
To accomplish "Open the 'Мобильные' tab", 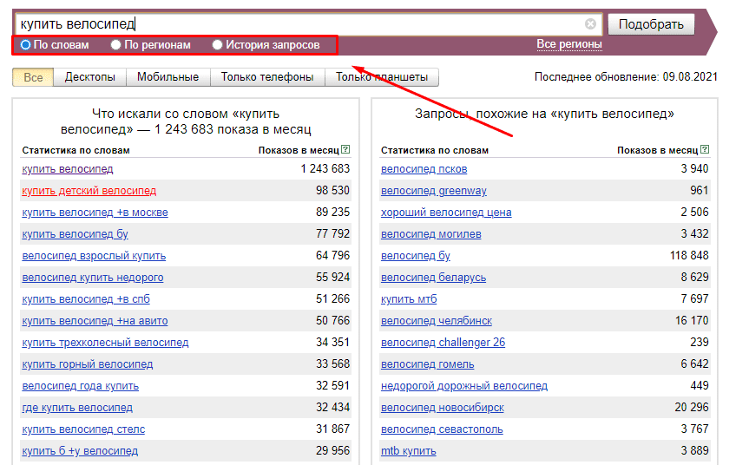I will pyautogui.click(x=168, y=77).
